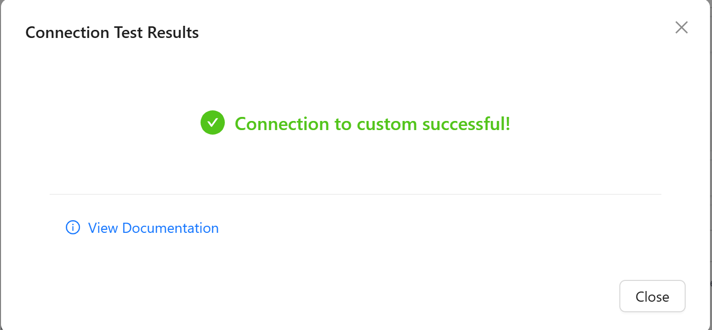Click the green success checkmark icon

click(213, 123)
